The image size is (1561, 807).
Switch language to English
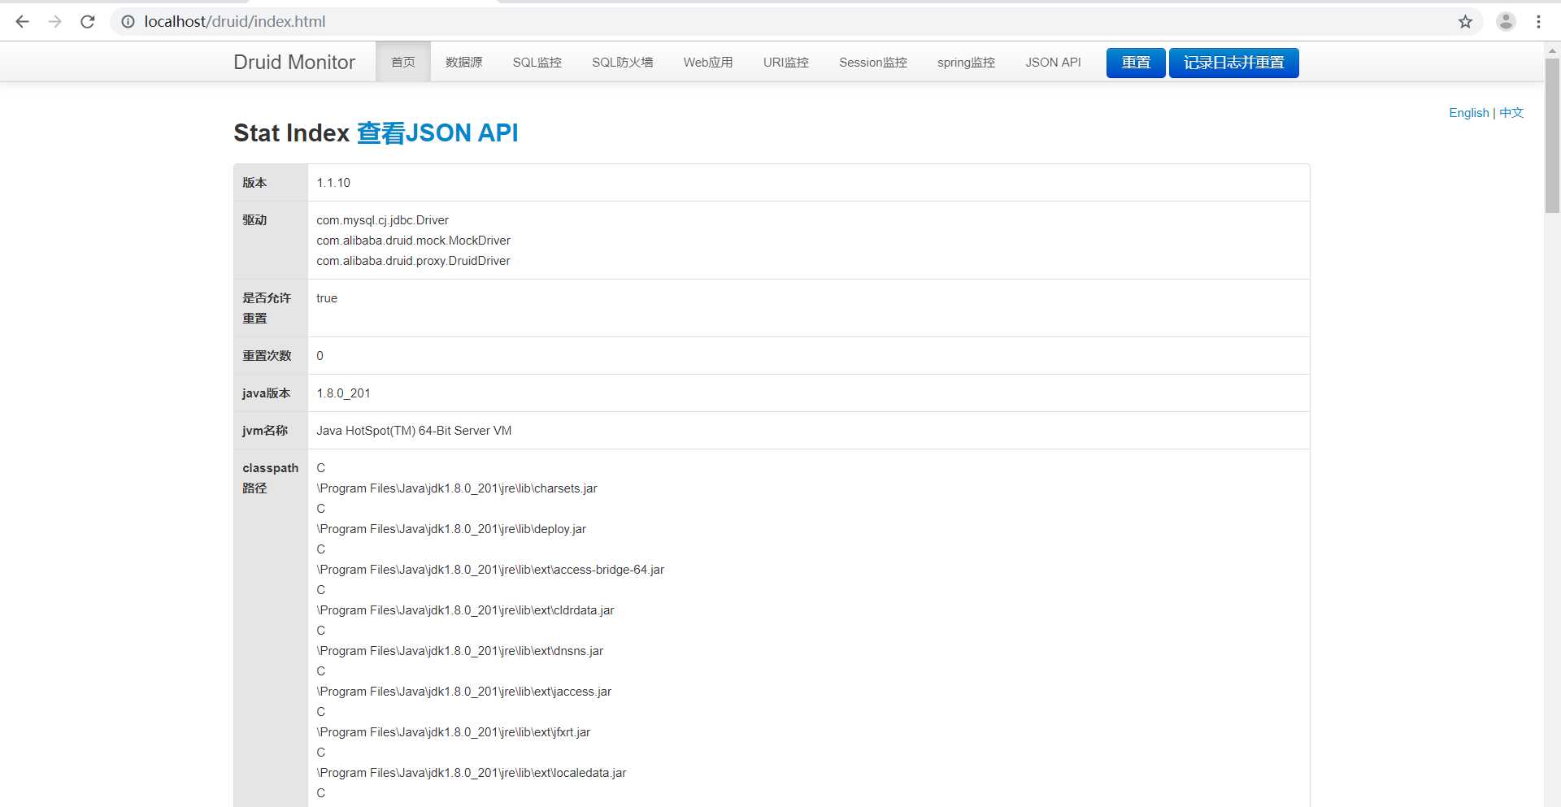[x=1468, y=113]
